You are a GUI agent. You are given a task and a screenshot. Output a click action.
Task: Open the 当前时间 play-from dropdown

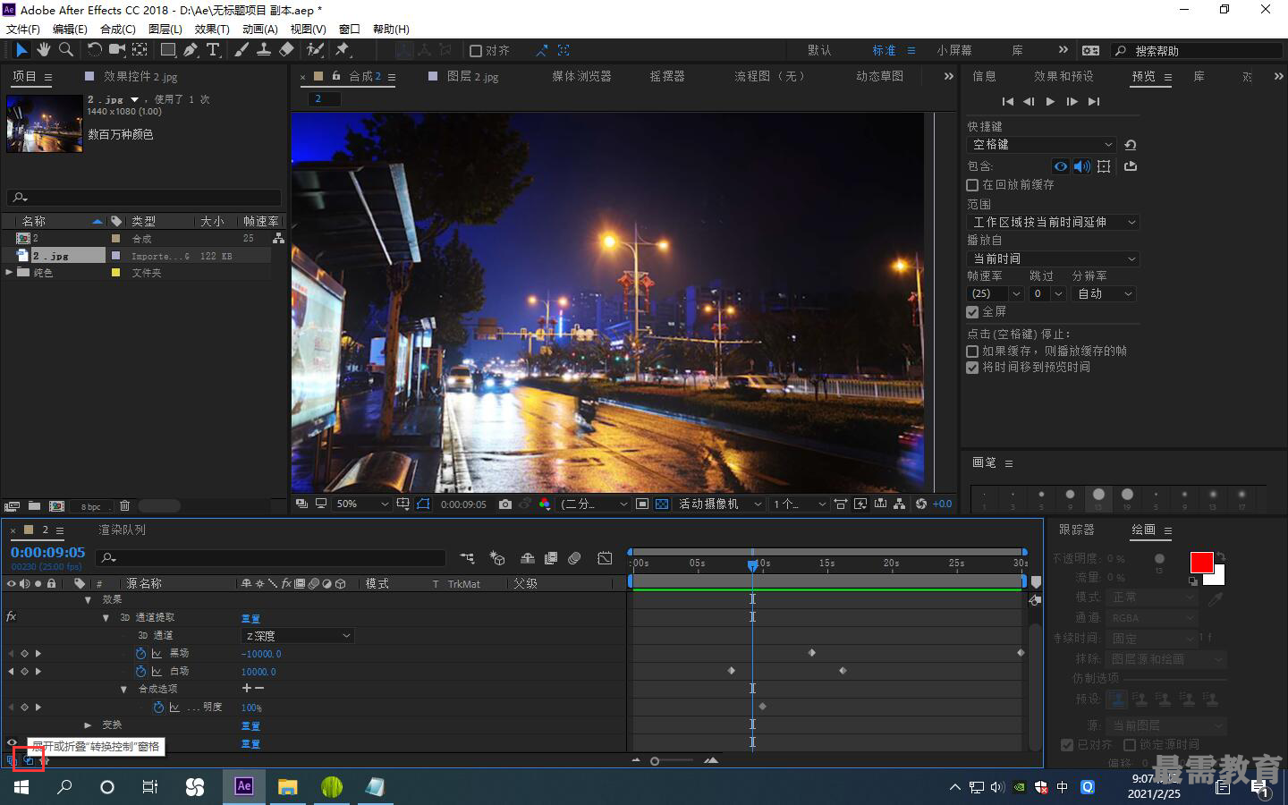[x=1053, y=258]
